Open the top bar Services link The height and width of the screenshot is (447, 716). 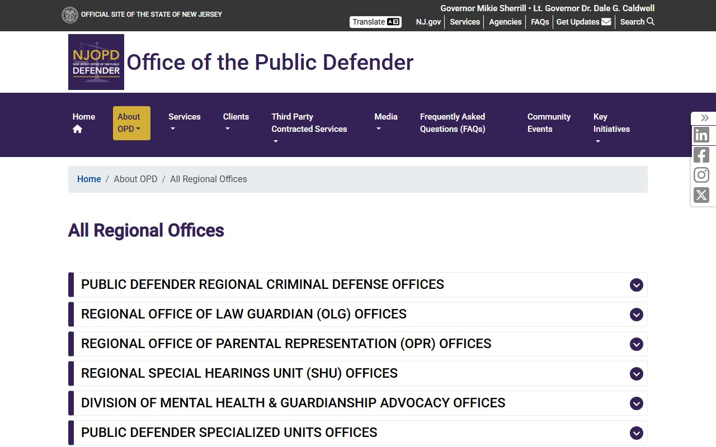(x=465, y=22)
